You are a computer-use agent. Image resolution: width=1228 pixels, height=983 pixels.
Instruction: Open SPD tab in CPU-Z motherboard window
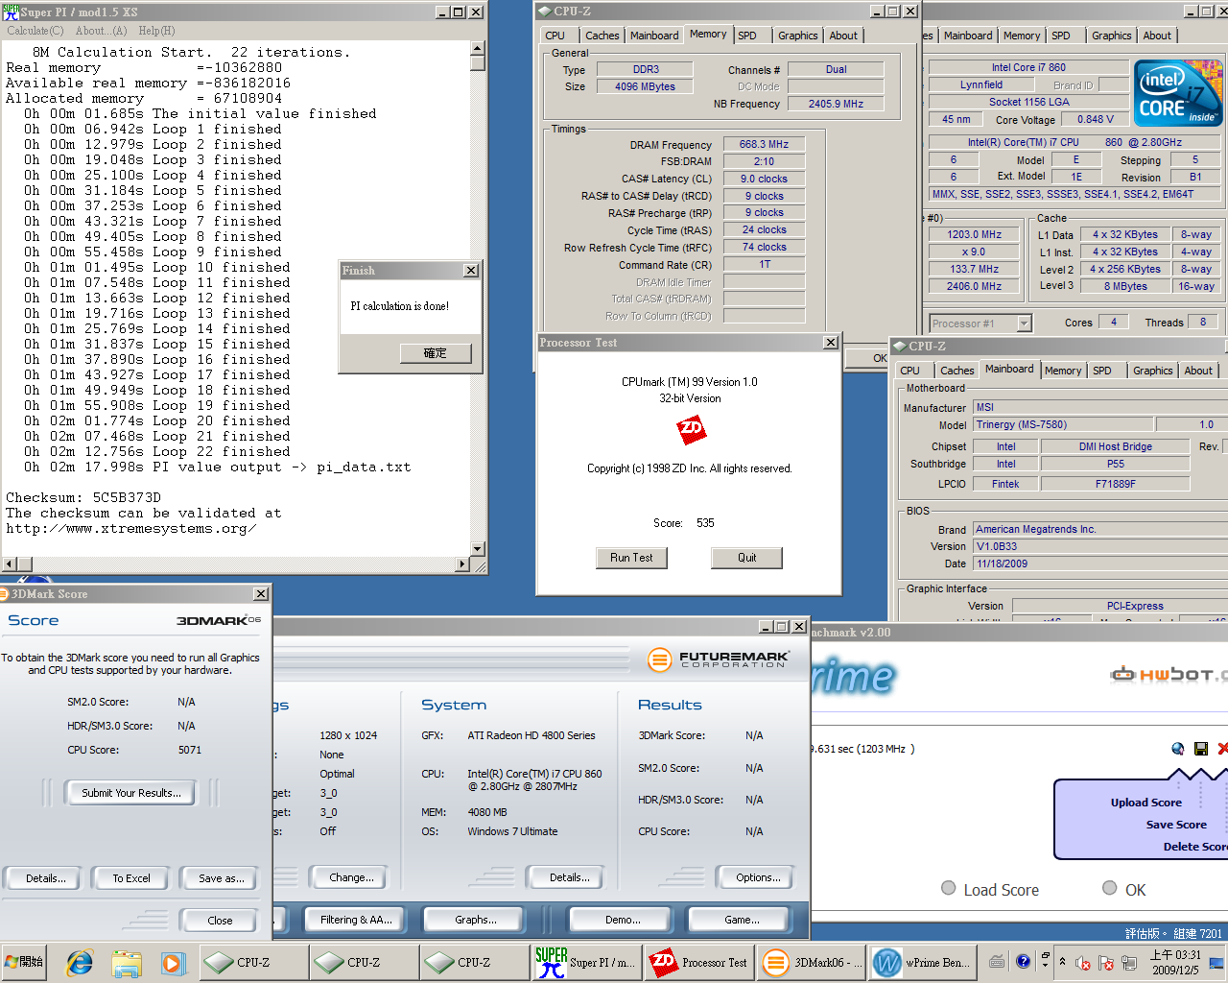1102,371
